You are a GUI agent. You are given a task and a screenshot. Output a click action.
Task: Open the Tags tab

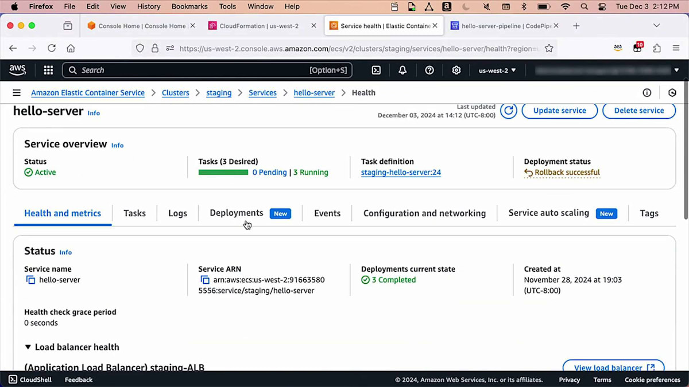(649, 213)
